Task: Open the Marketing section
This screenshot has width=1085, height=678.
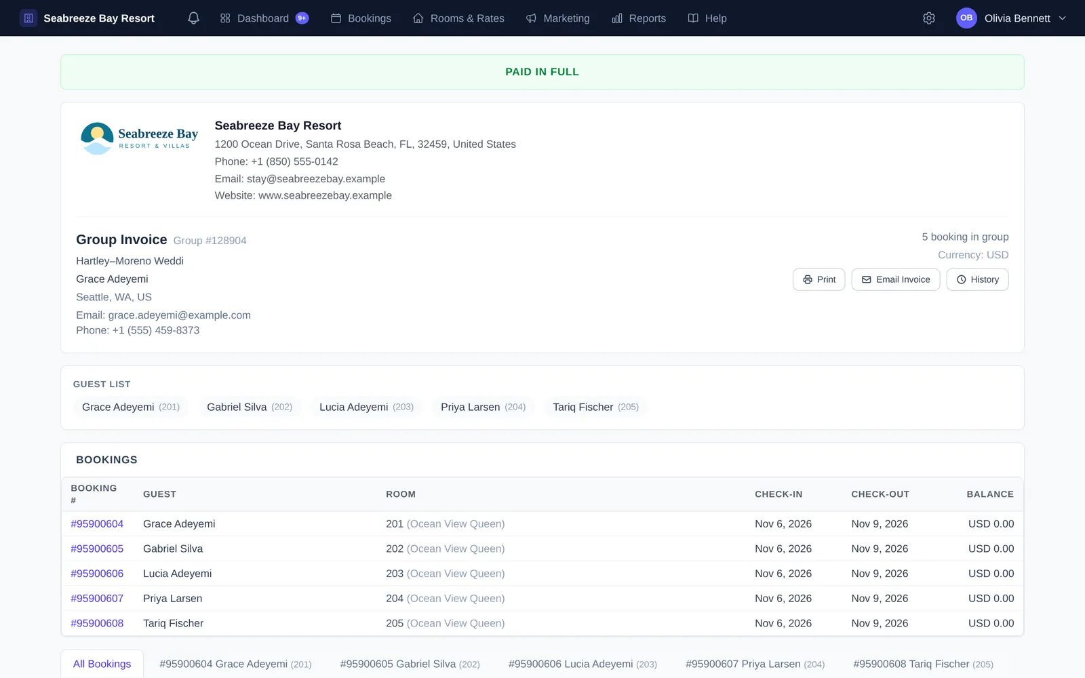Action: [557, 18]
